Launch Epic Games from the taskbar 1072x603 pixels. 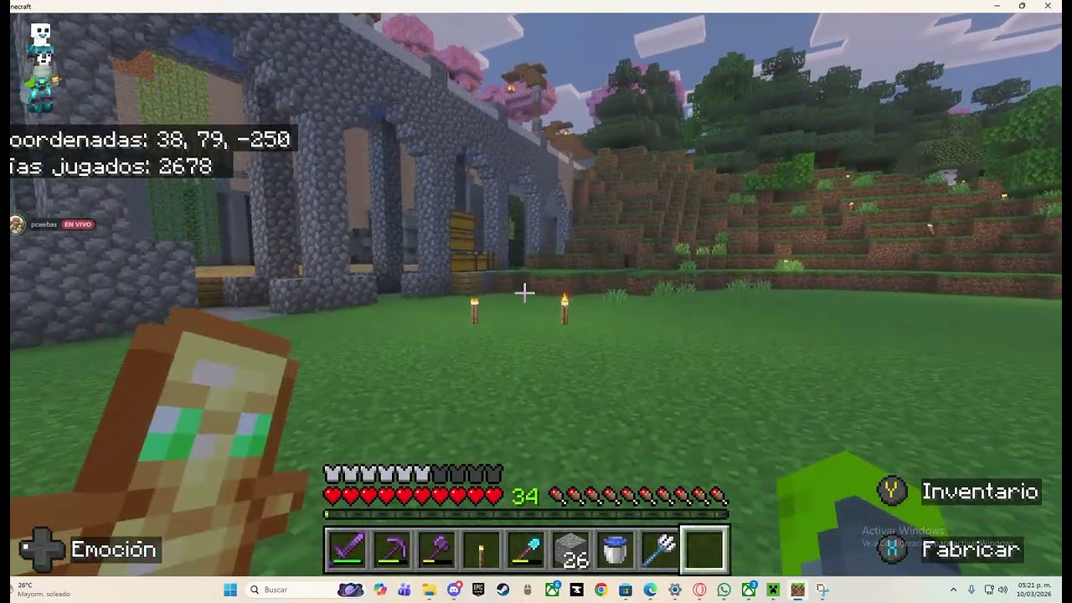(x=478, y=590)
